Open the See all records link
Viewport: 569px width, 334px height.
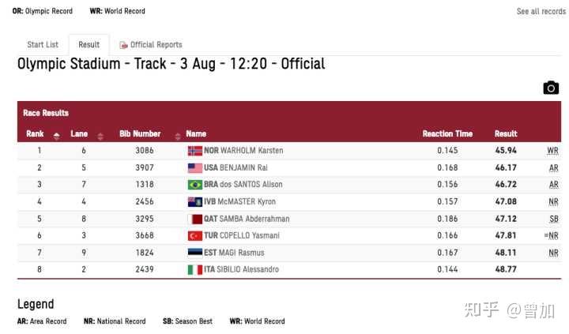pos(541,12)
